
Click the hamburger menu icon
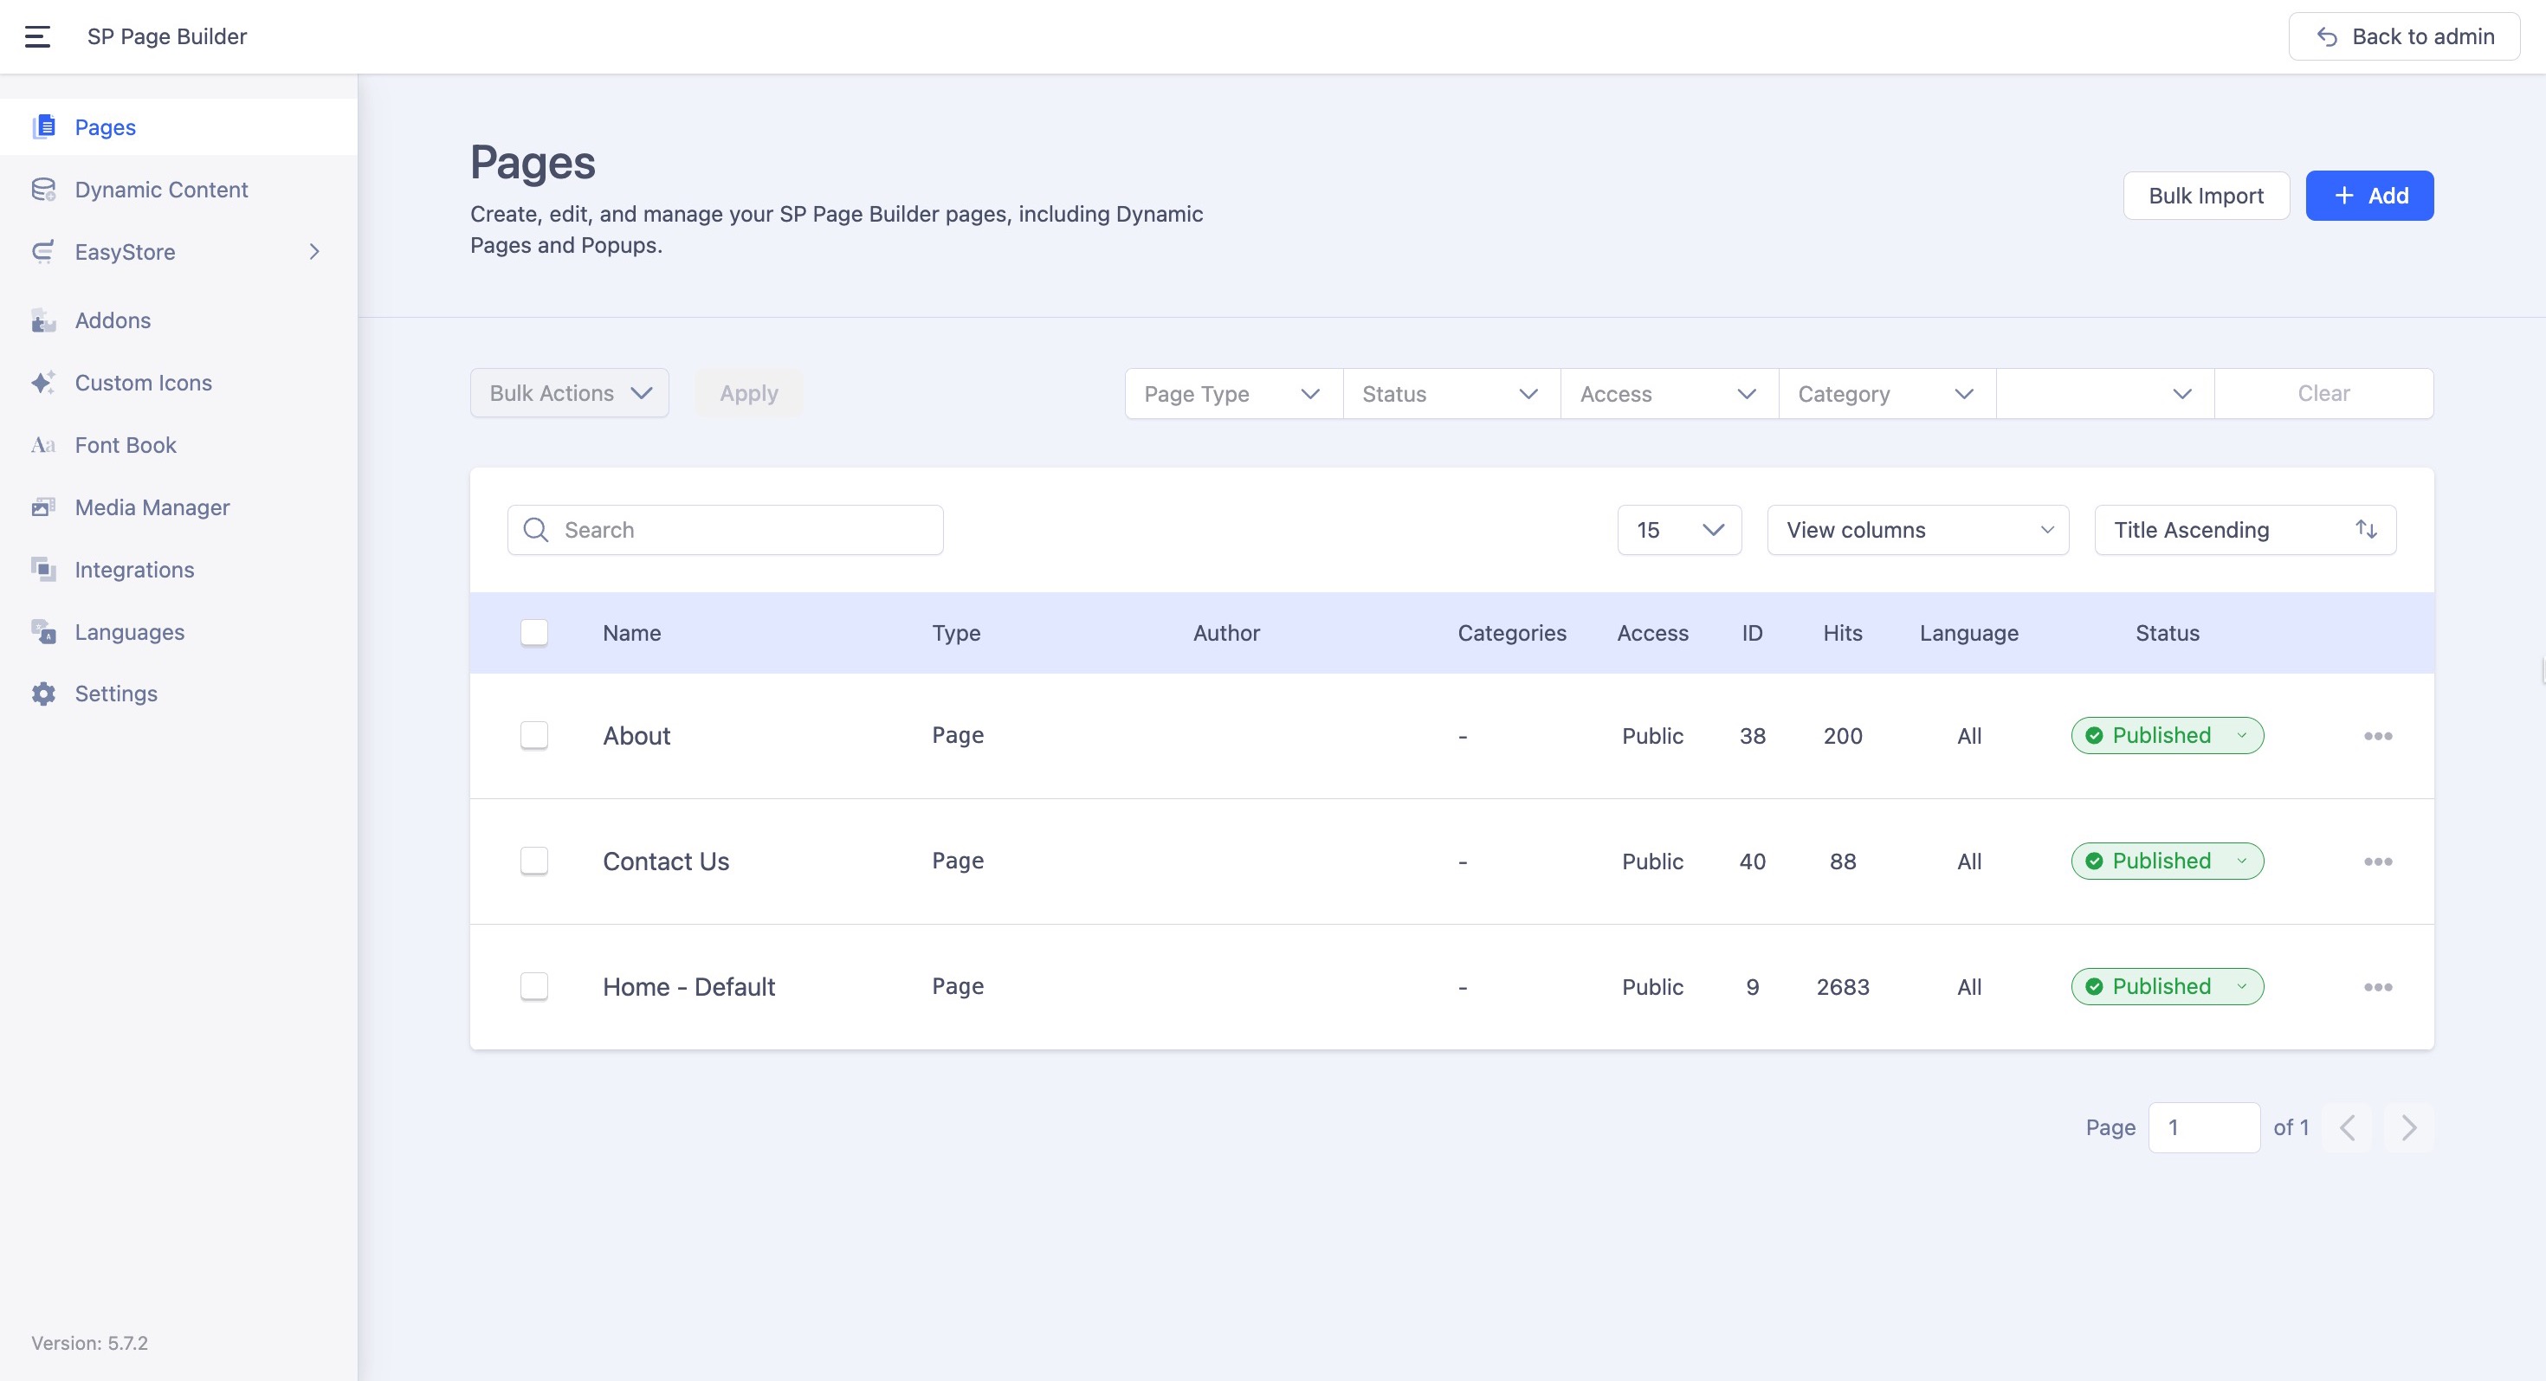tap(37, 36)
